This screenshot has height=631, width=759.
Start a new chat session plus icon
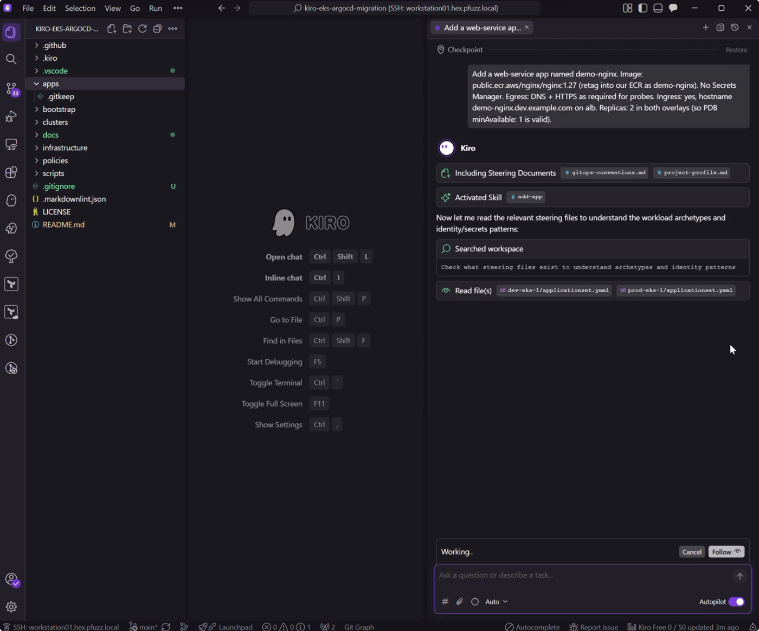coord(705,27)
